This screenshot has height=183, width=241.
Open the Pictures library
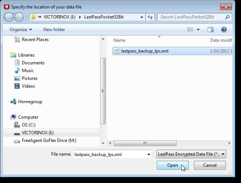(30, 78)
